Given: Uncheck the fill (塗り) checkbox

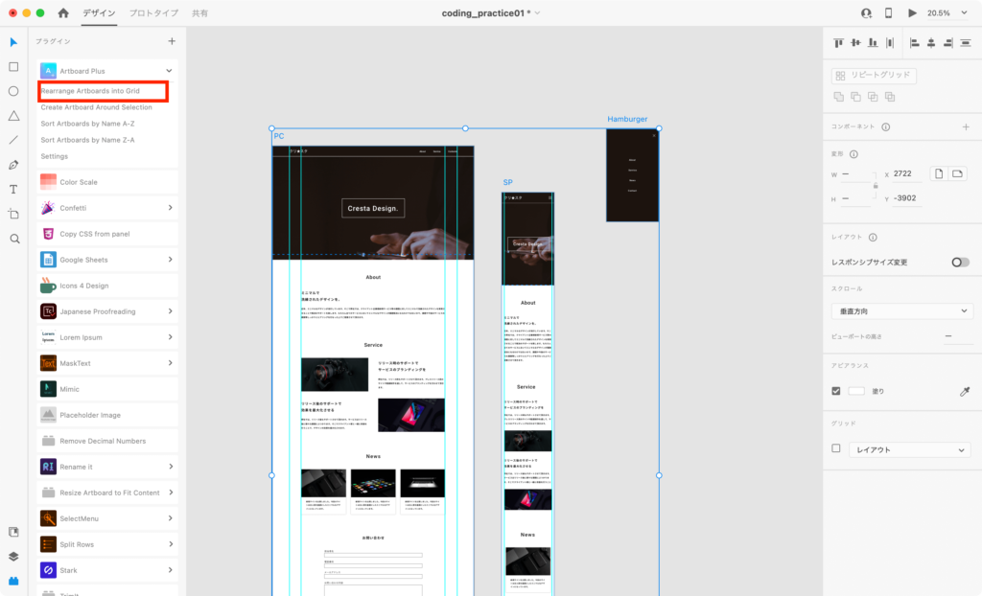Looking at the screenshot, I should pyautogui.click(x=836, y=391).
